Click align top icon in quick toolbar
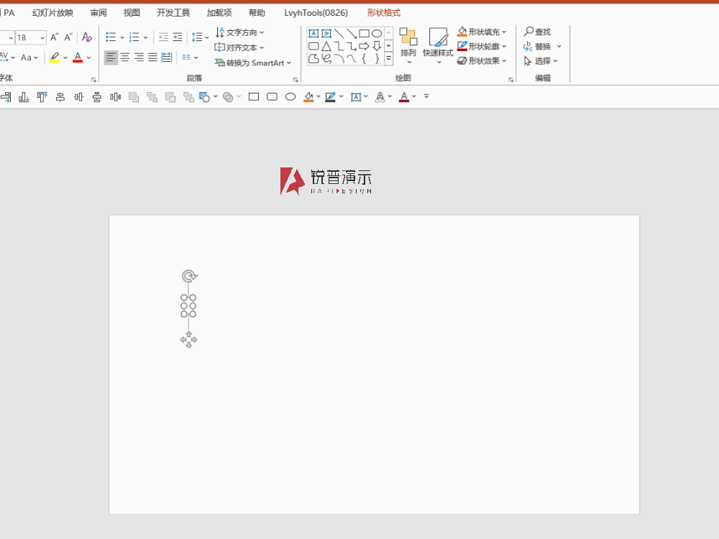The image size is (719, 539). coord(42,97)
